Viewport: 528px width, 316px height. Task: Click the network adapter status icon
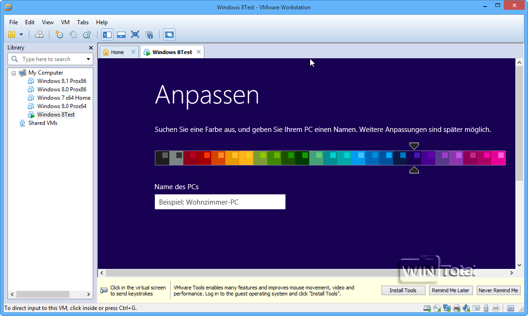pyautogui.click(x=447, y=308)
